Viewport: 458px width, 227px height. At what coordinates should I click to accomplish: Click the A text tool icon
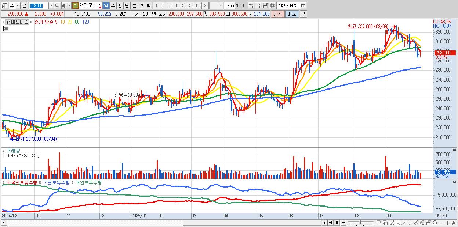pos(454,223)
